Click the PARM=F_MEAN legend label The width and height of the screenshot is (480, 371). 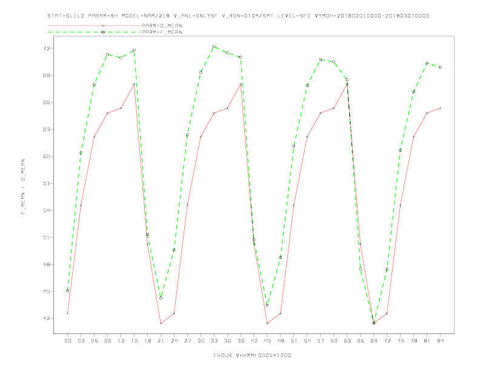(x=162, y=32)
